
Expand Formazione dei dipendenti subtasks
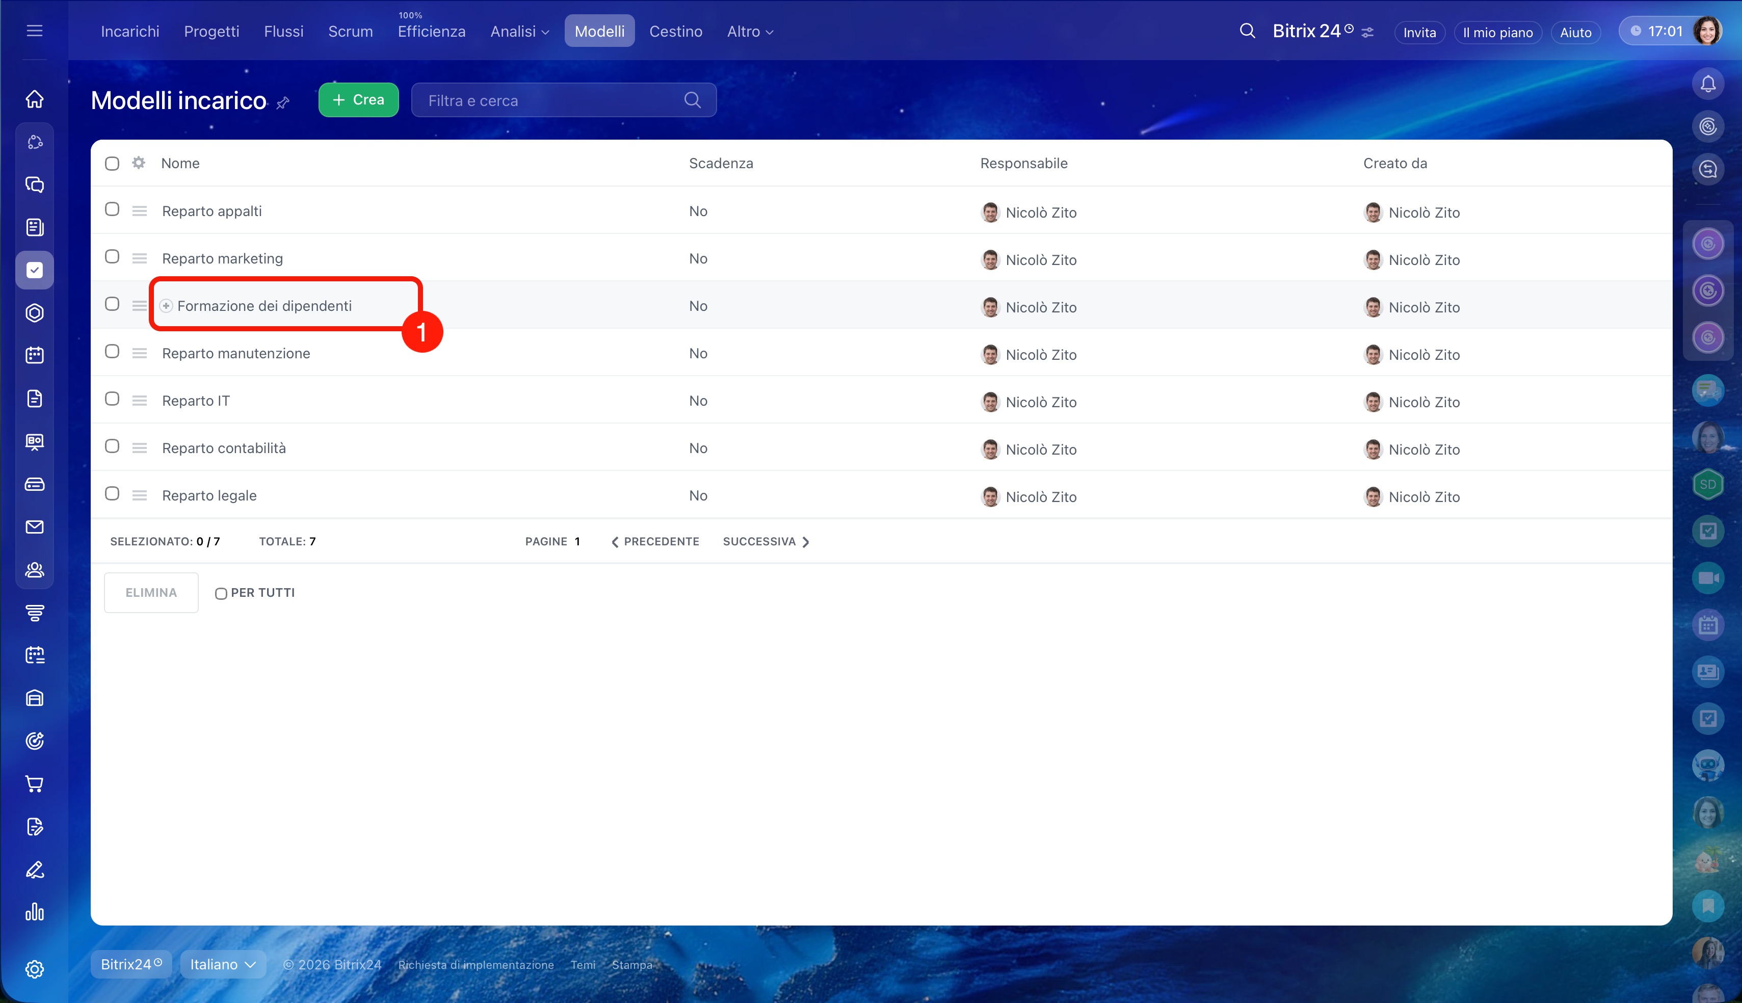[166, 306]
